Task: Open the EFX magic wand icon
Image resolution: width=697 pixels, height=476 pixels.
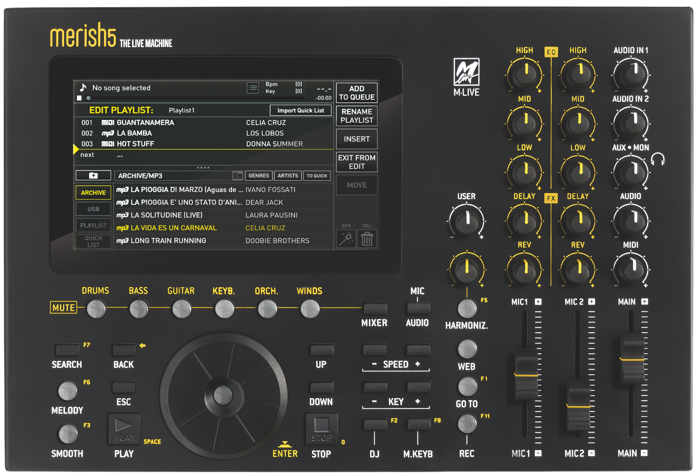Action: [346, 239]
